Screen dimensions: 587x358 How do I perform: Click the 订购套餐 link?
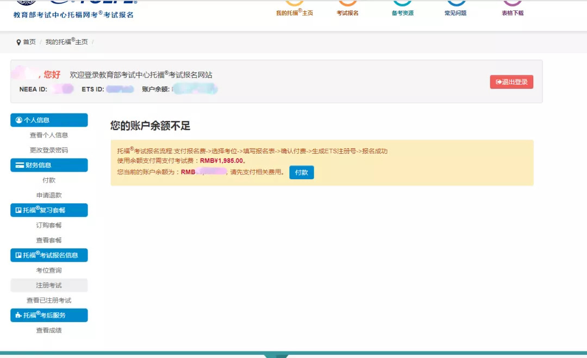click(49, 225)
